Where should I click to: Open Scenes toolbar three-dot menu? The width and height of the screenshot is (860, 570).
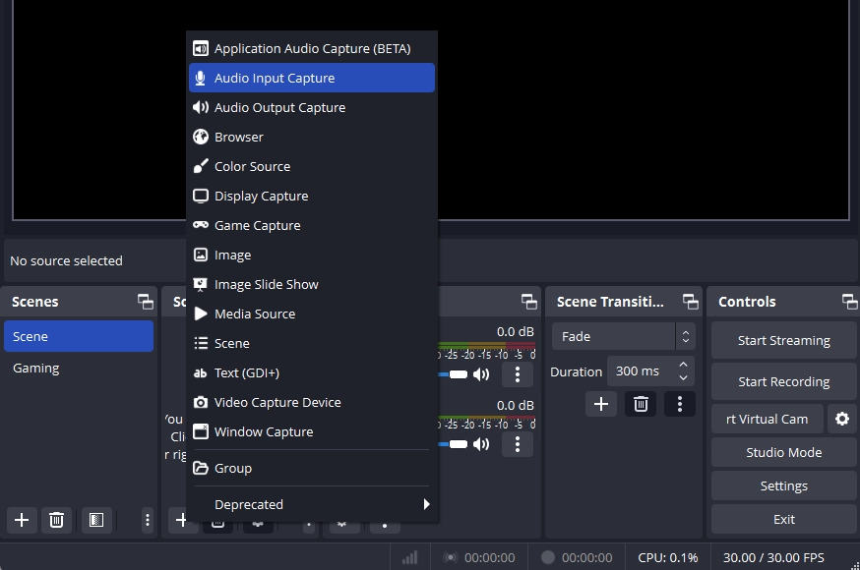point(147,520)
